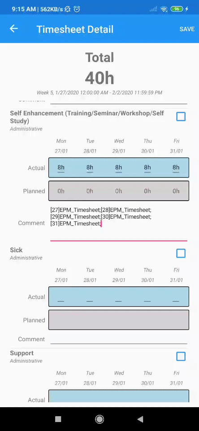
Task: Tap Android recent apps square icon
Action: point(58,419)
